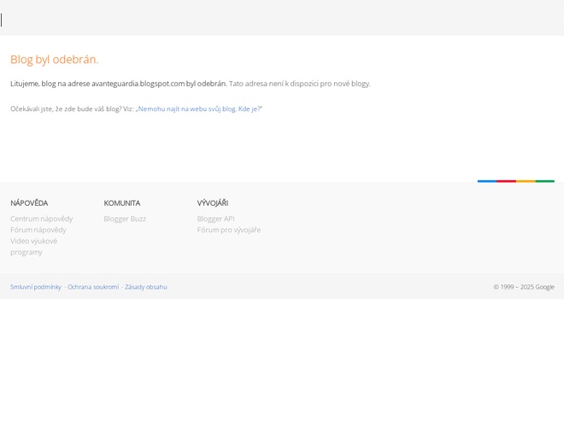This screenshot has height=427, width=564.
Task: Visit the Blogger Buzz link
Action: (x=125, y=219)
